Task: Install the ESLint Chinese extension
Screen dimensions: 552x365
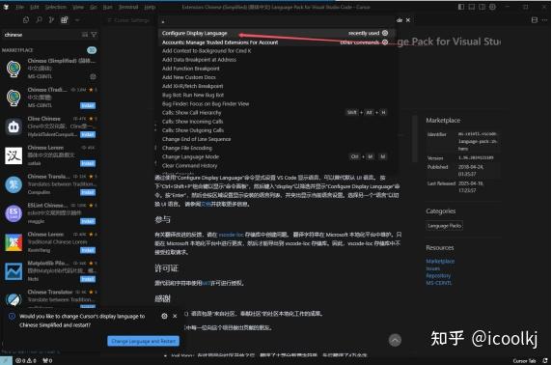Action: 88,221
